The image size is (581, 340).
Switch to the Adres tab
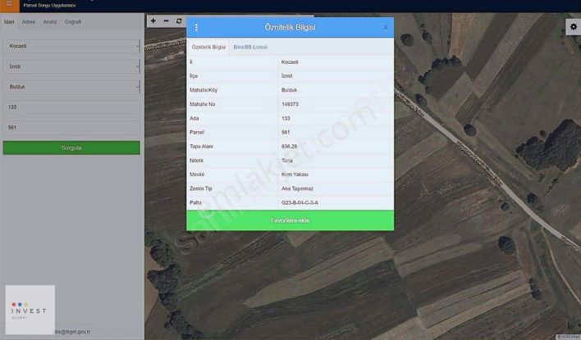pos(29,22)
